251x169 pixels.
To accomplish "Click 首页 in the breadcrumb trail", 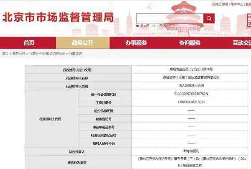I will (5, 54).
